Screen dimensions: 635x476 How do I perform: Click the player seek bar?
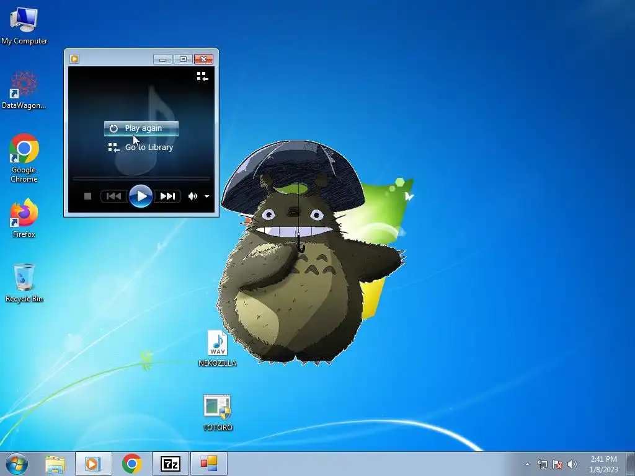[x=141, y=178]
